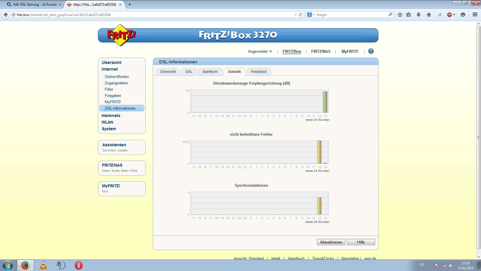Screen dimensions: 481x271
Task: Bookmark this page with the star icon
Action: pos(400,15)
